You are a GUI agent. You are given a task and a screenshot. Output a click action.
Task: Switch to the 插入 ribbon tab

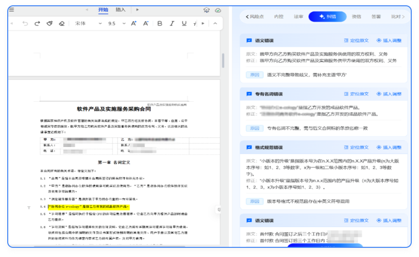click(x=121, y=10)
